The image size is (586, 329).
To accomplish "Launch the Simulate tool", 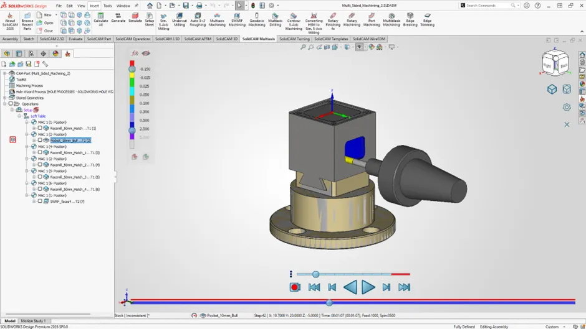I will tap(135, 18).
